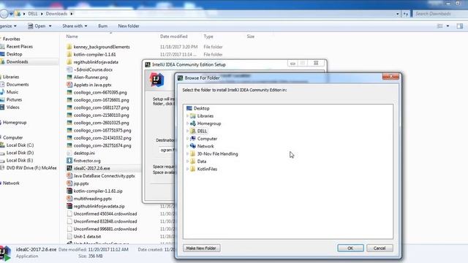Click Downloads in the address breadcrumb
Screen dimensions: 468x263
click(56, 14)
